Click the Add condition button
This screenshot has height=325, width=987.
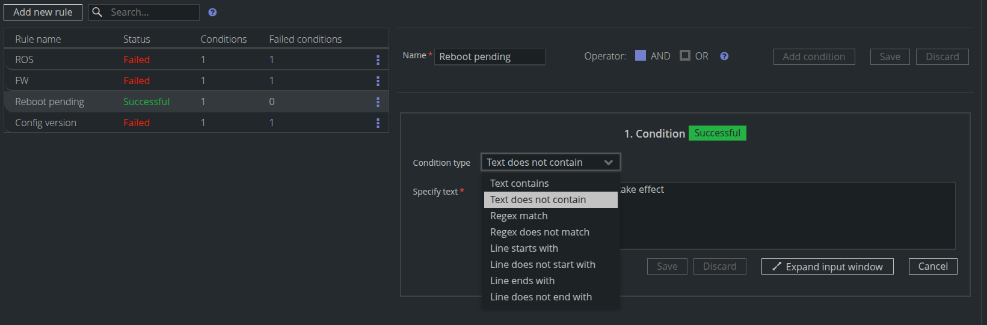(x=814, y=56)
